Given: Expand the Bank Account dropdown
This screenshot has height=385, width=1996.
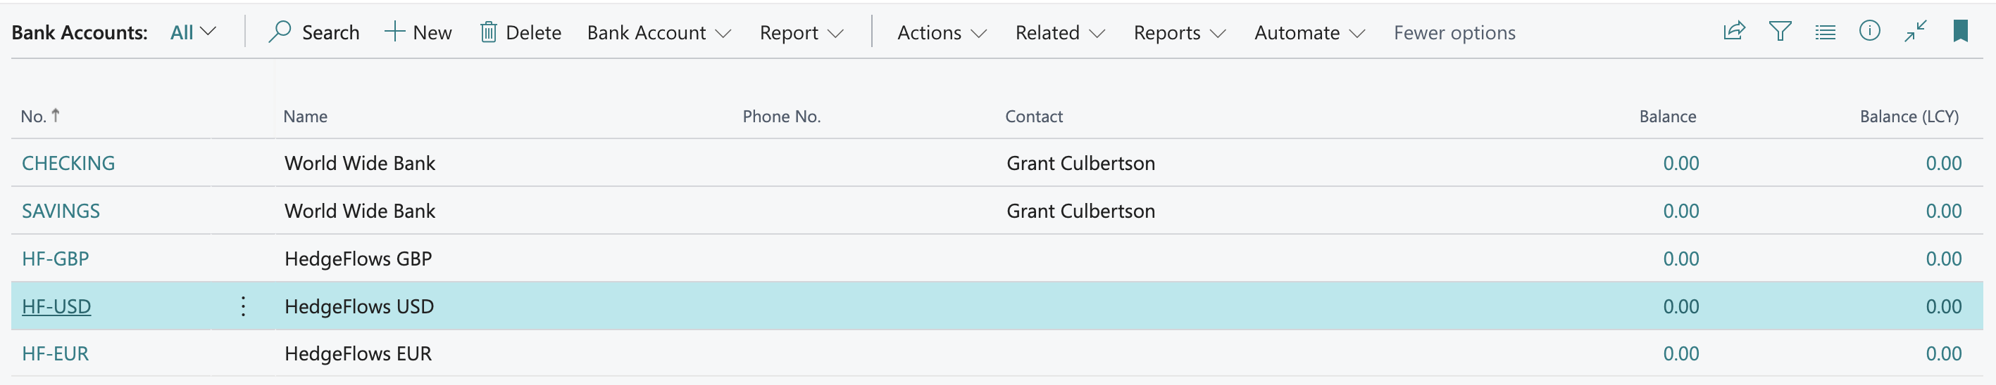Looking at the screenshot, I should (x=659, y=32).
